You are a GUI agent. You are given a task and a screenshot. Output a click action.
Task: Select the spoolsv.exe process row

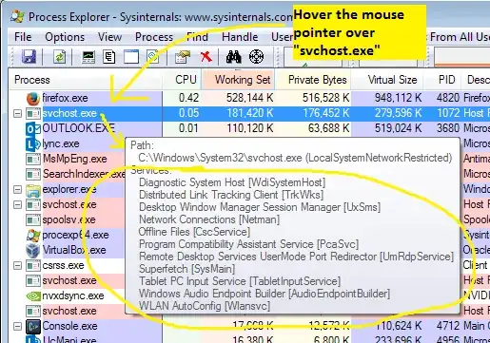pyautogui.click(x=68, y=219)
